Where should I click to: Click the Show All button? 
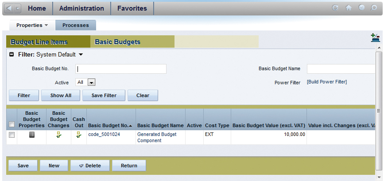point(61,95)
